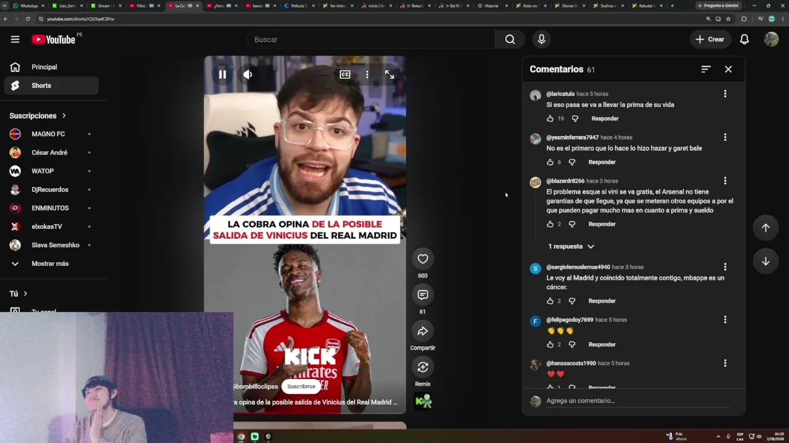This screenshot has width=789, height=443.
Task: Like @sergiolemuslemus4940's comment
Action: click(x=550, y=301)
